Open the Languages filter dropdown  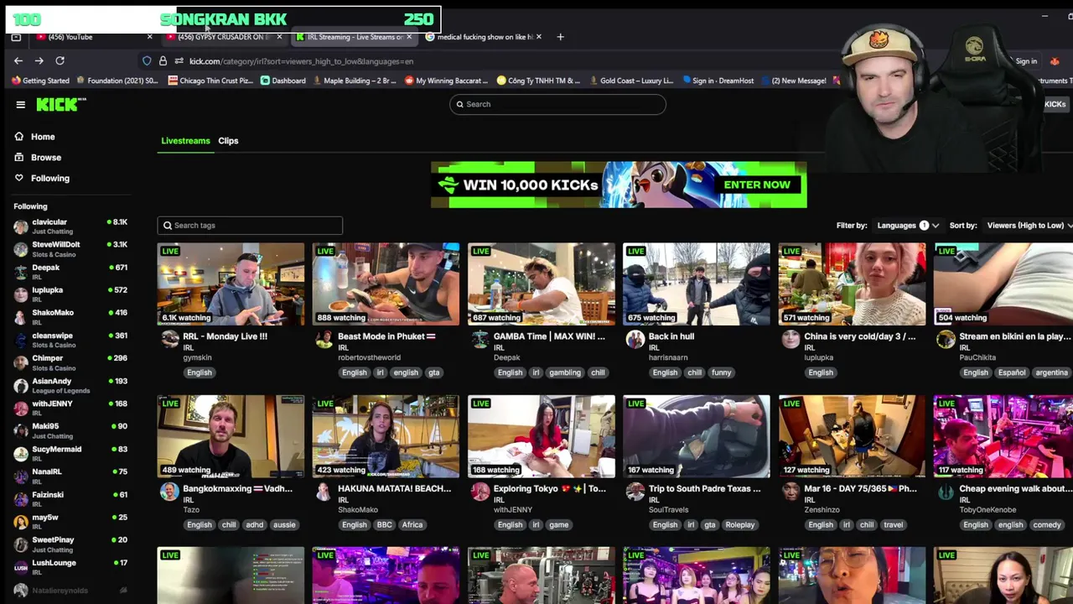pos(908,225)
